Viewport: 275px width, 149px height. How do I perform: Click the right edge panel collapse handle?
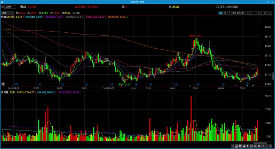[x=273, y=76]
